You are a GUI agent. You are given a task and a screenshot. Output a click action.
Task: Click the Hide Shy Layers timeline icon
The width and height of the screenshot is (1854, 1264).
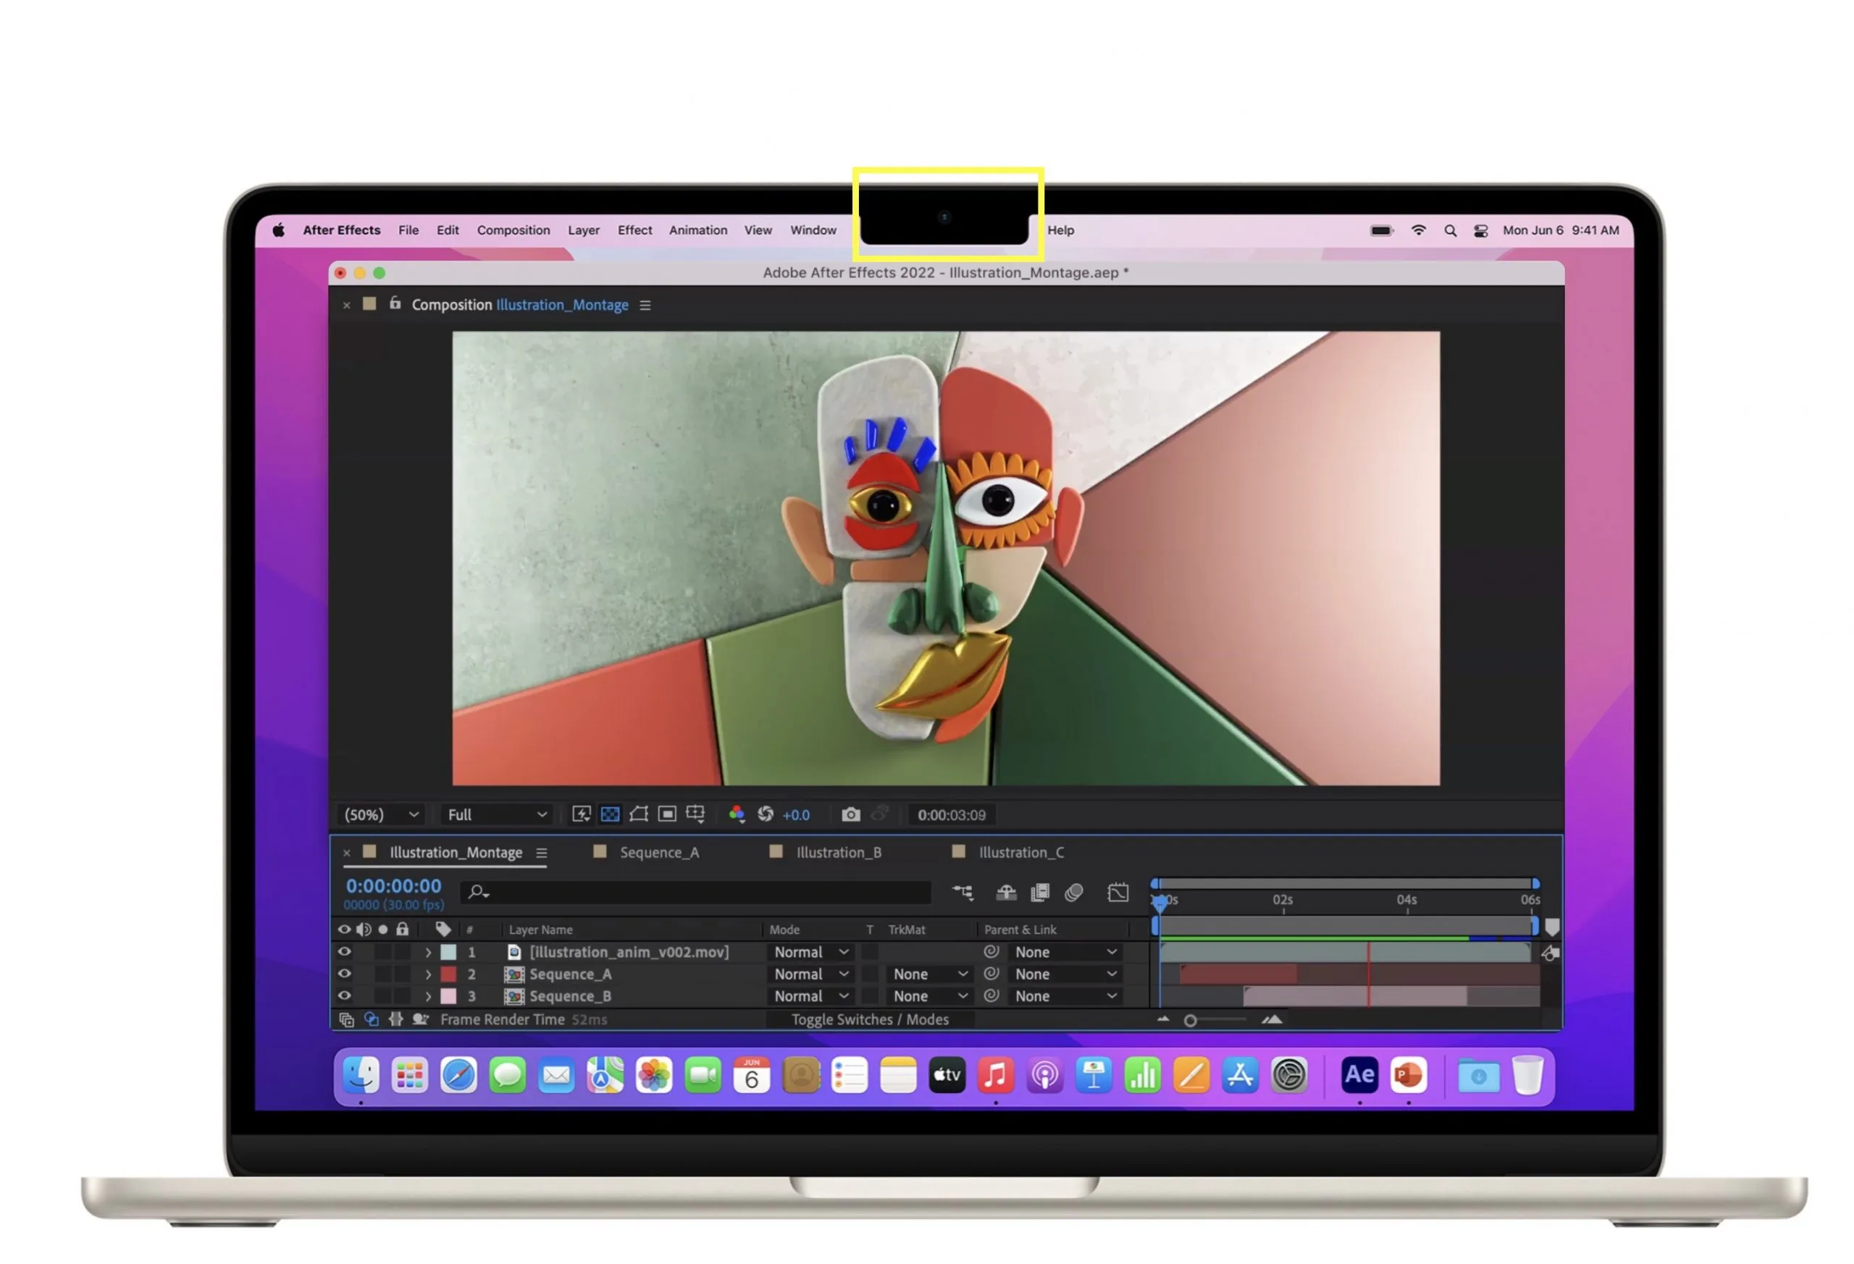[1006, 893]
